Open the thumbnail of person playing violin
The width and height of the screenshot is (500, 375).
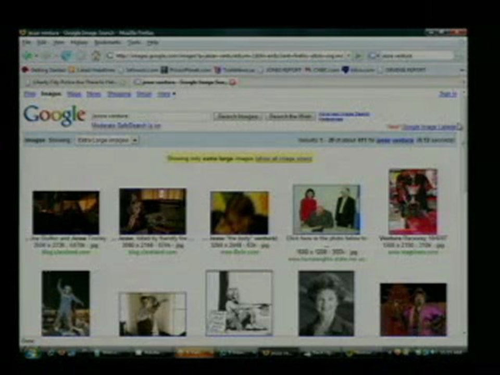pyautogui.click(x=153, y=314)
